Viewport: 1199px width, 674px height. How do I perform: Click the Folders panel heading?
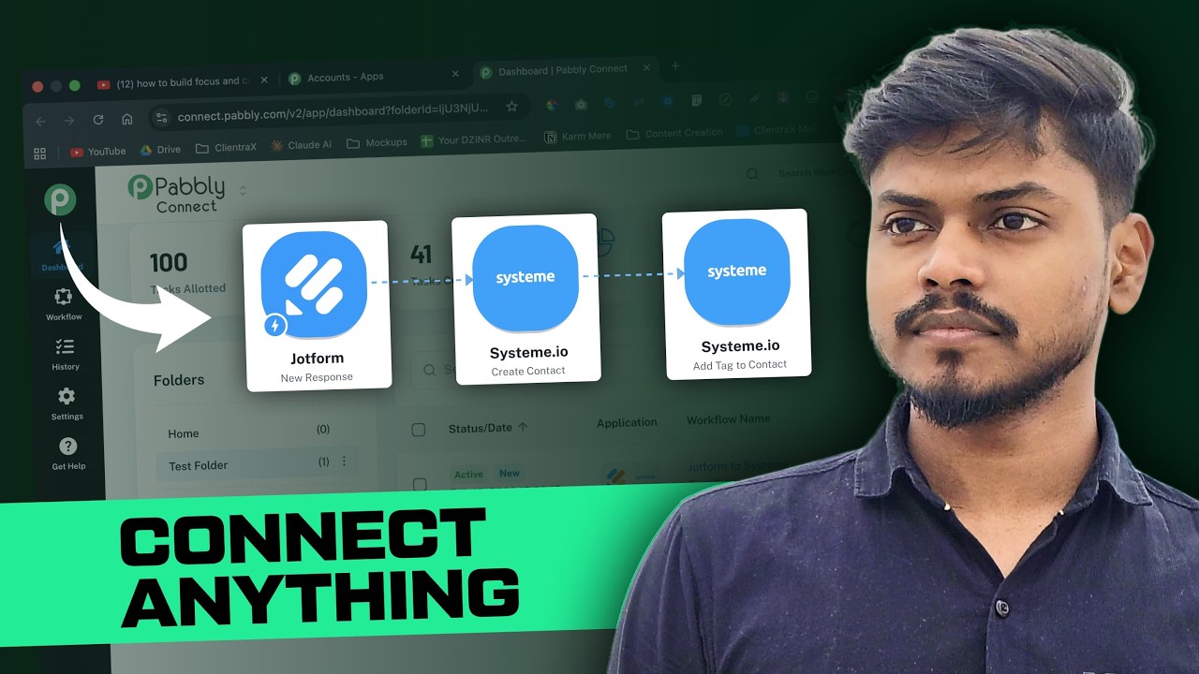pyautogui.click(x=179, y=380)
